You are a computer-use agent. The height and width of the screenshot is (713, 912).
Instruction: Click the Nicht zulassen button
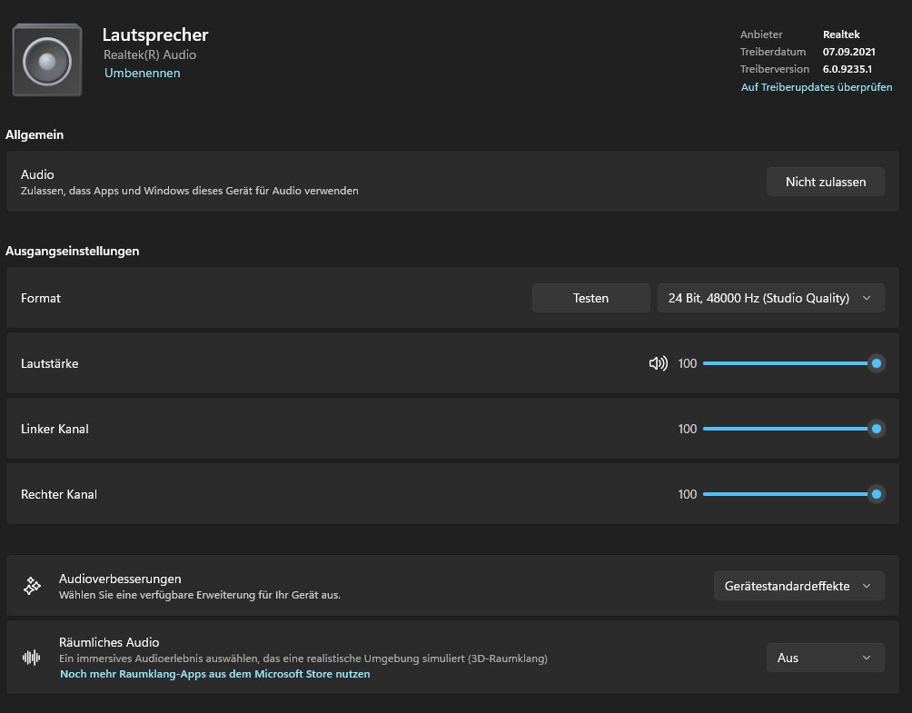(x=825, y=182)
